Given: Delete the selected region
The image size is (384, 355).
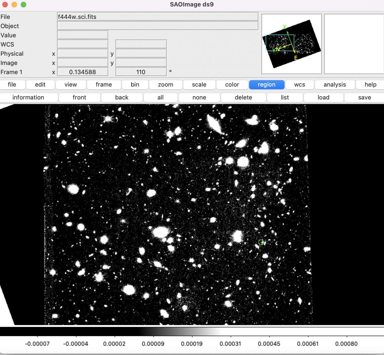Looking at the screenshot, I should 243,97.
